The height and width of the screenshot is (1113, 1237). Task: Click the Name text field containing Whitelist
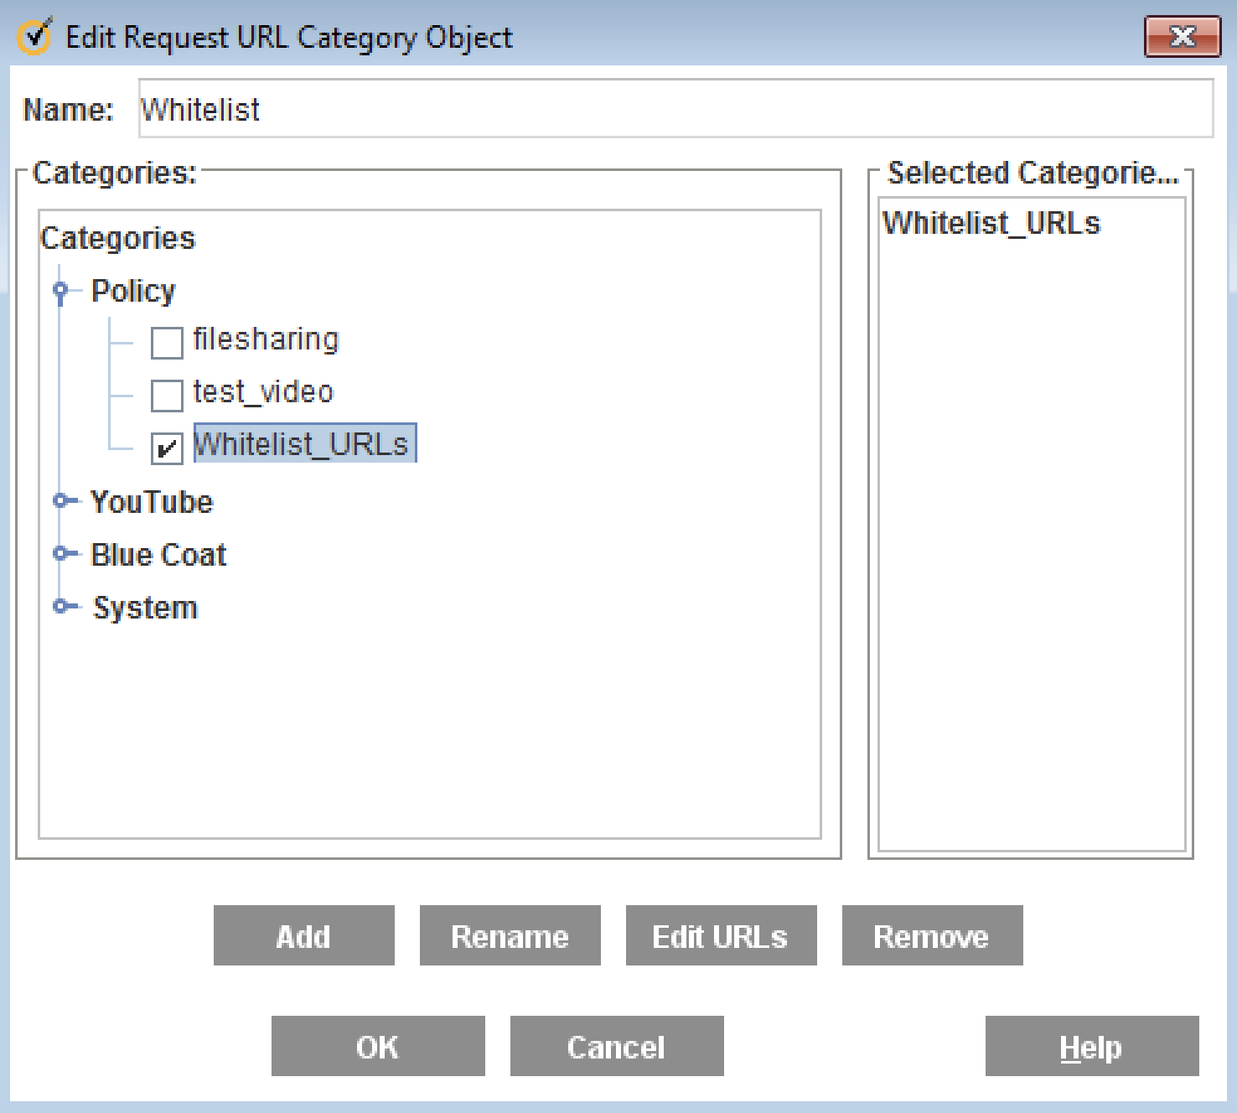pos(675,109)
